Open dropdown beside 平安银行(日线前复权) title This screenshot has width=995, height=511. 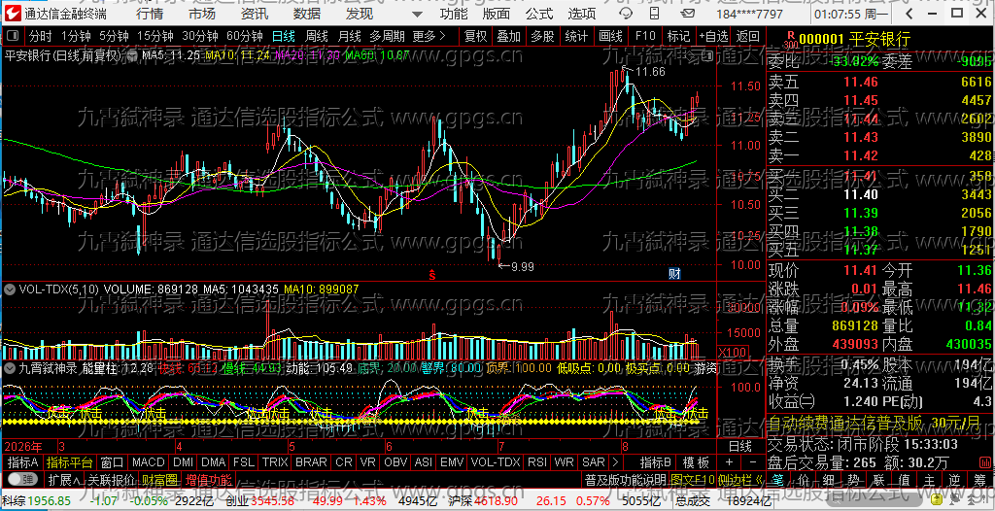132,56
